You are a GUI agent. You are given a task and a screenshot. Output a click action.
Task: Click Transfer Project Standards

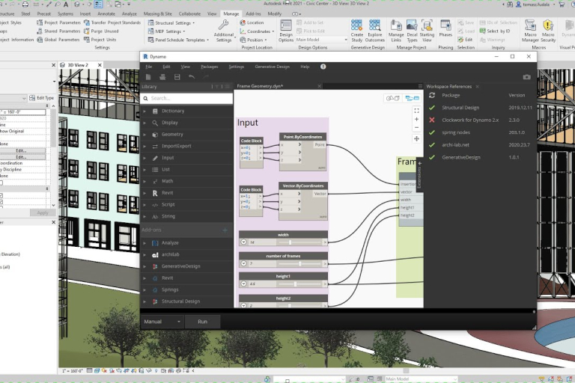pyautogui.click(x=112, y=22)
